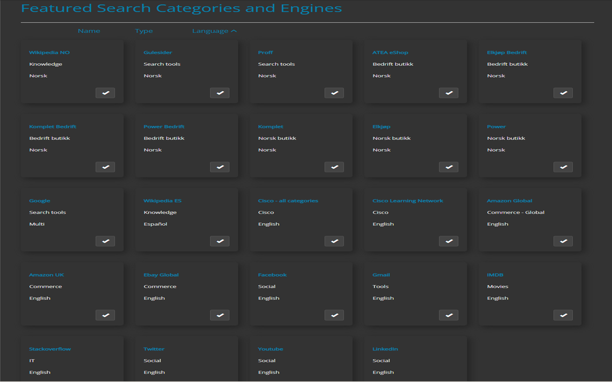Collapse the Language sort chevron
The width and height of the screenshot is (612, 382).
(234, 30)
